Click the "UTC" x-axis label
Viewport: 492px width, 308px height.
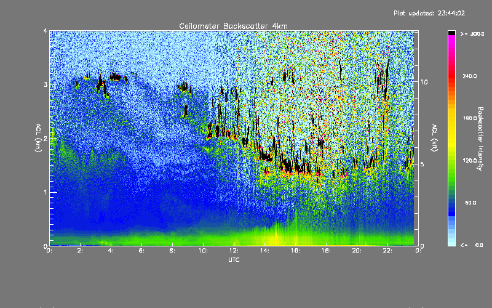tap(234, 259)
